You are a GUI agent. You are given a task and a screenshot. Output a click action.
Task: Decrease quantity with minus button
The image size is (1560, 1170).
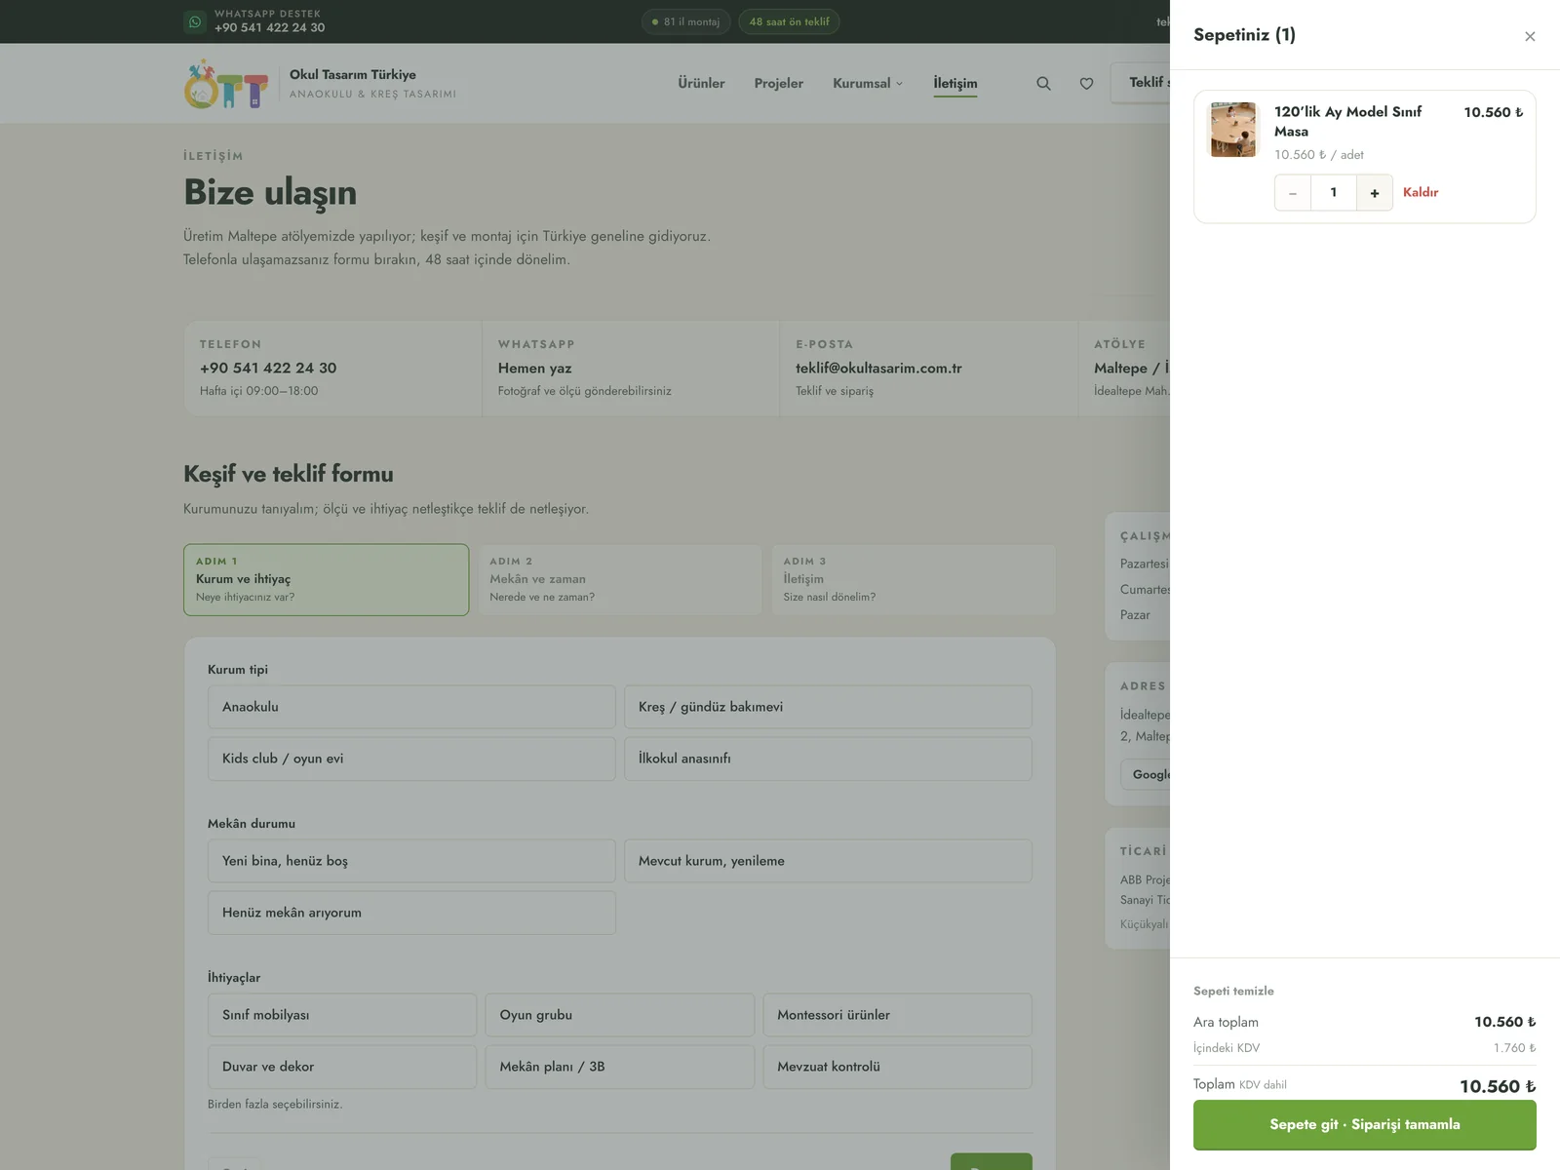1293,193
